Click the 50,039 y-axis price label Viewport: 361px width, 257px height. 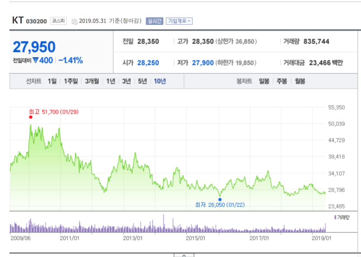[336, 124]
